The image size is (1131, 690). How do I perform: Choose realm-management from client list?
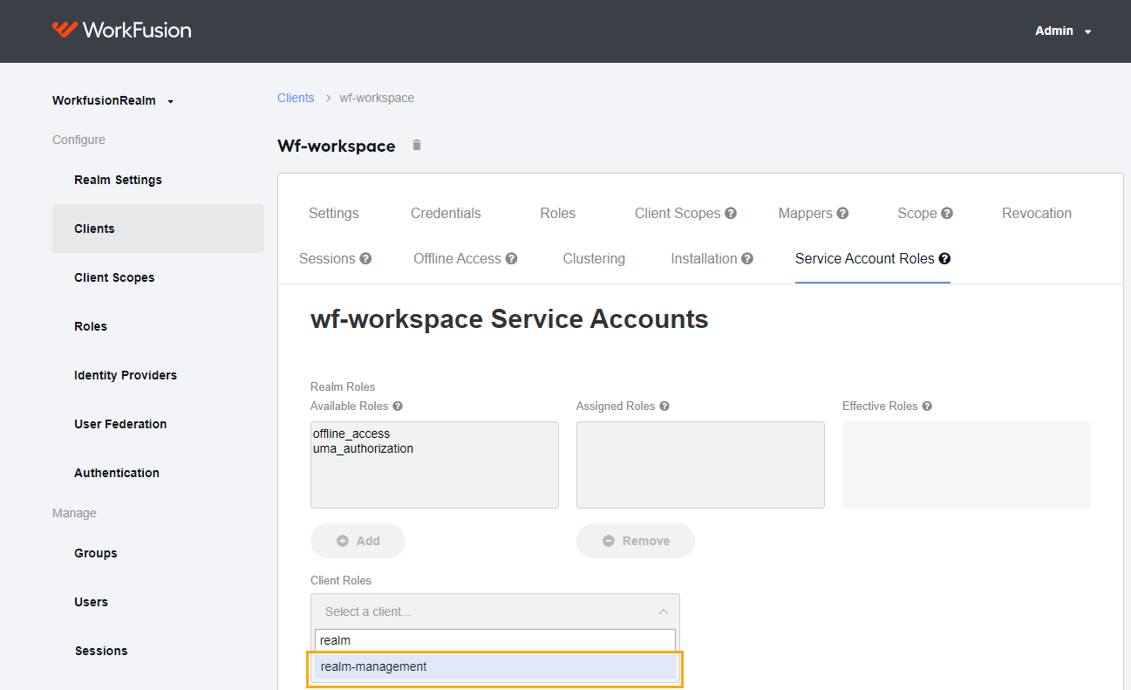pos(495,666)
